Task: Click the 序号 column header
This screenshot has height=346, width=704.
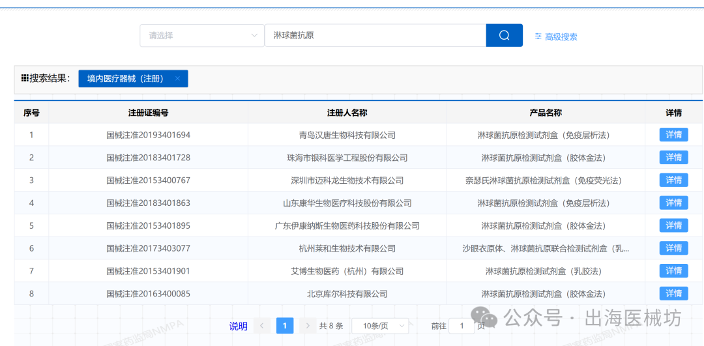Action: (31, 113)
